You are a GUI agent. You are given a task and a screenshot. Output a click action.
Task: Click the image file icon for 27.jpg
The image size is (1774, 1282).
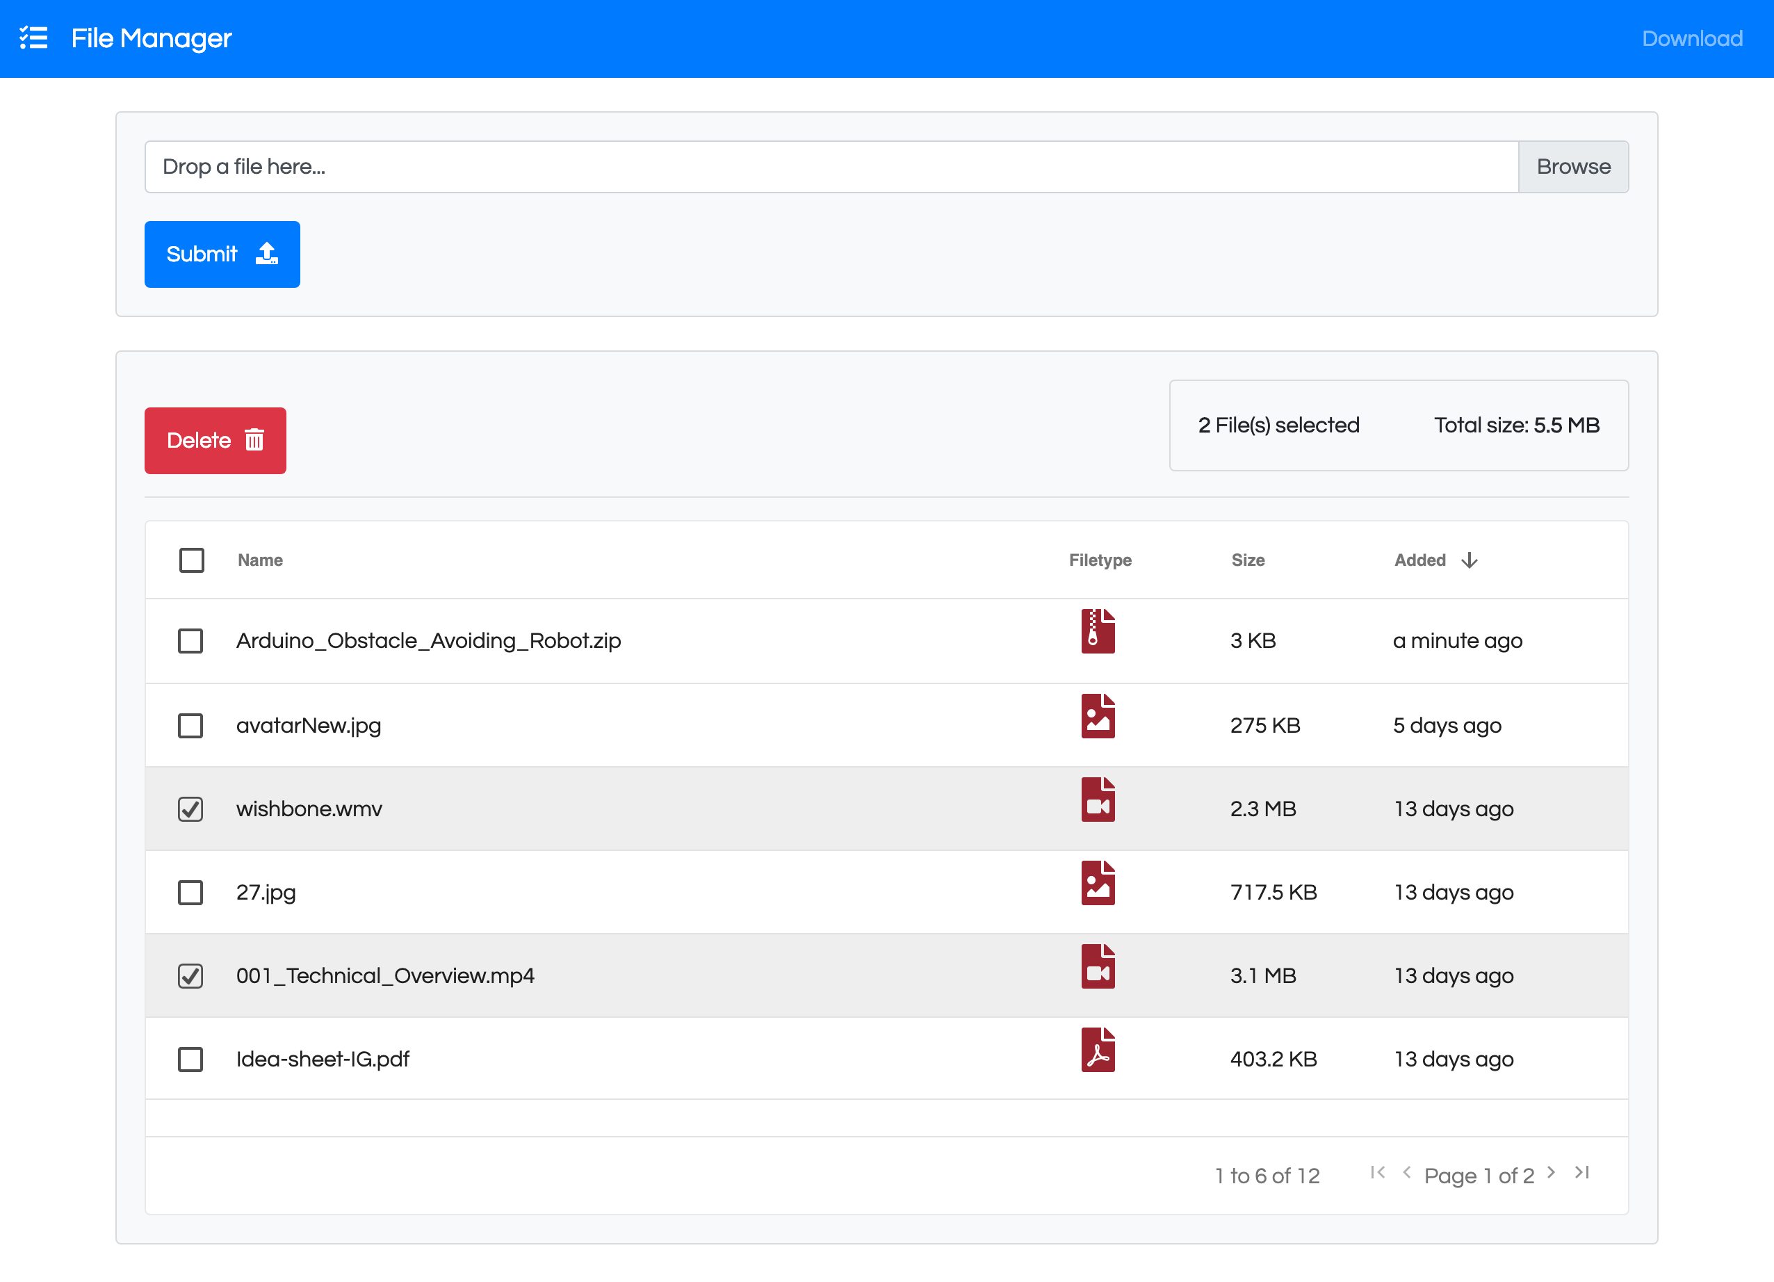coord(1098,882)
